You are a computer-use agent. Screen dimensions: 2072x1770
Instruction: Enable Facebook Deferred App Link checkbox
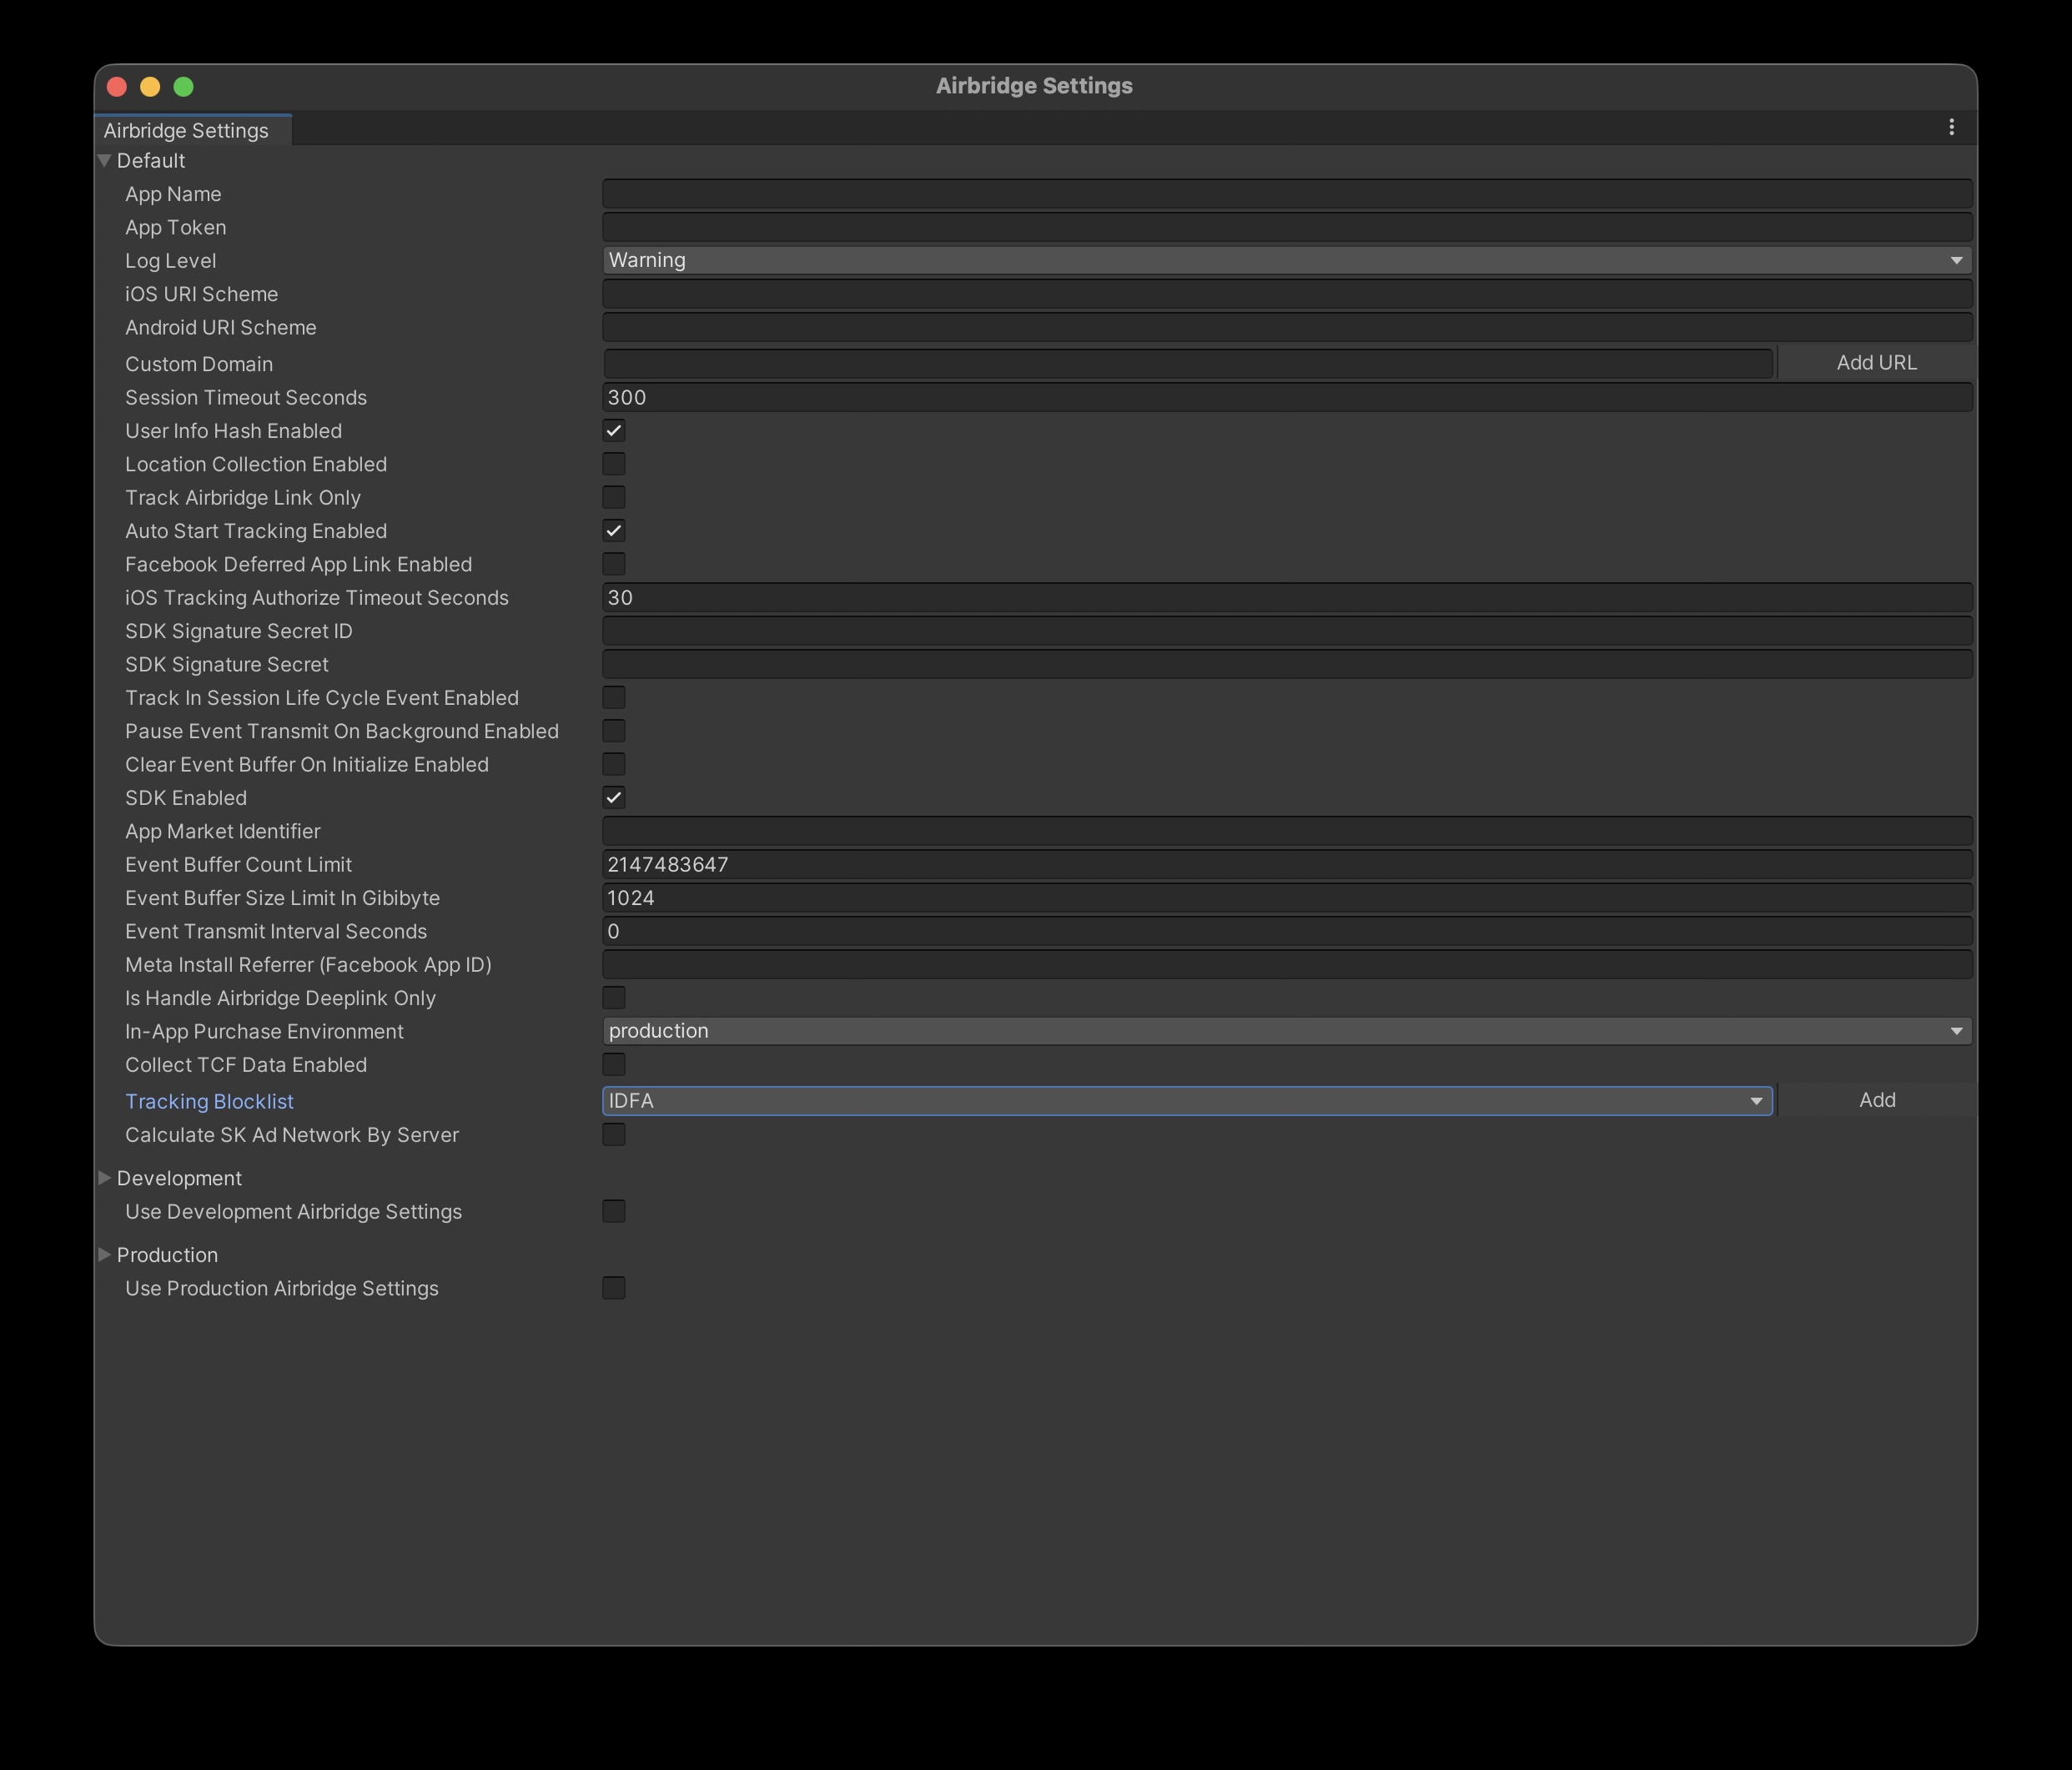[614, 564]
